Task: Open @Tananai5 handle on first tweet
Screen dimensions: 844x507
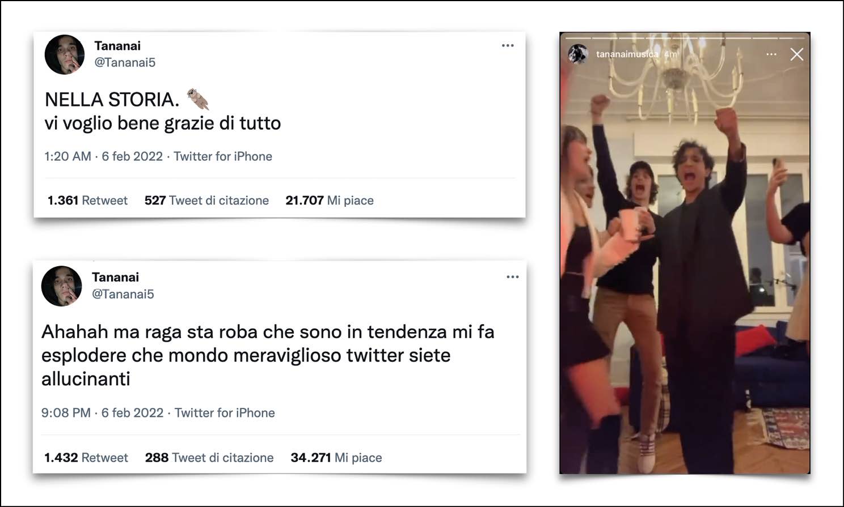Action: pos(125,62)
